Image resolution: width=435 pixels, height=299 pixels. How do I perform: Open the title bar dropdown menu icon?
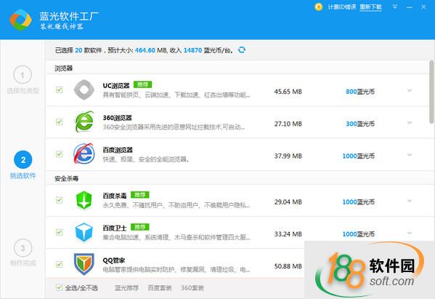tap(395, 7)
